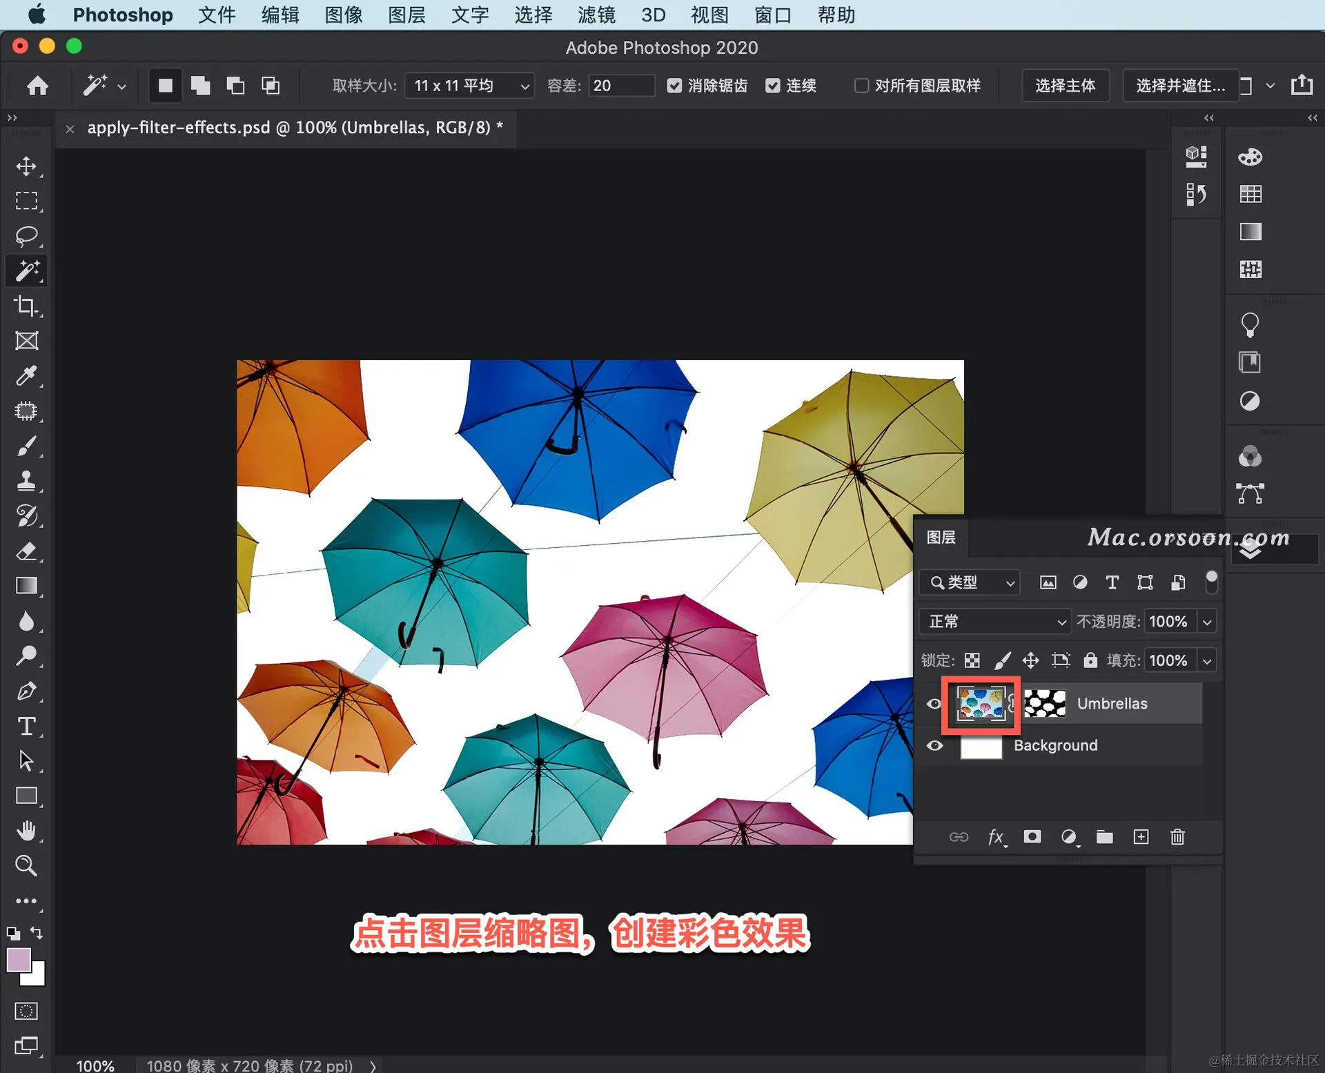Open the layer style fx menu

pyautogui.click(x=995, y=837)
